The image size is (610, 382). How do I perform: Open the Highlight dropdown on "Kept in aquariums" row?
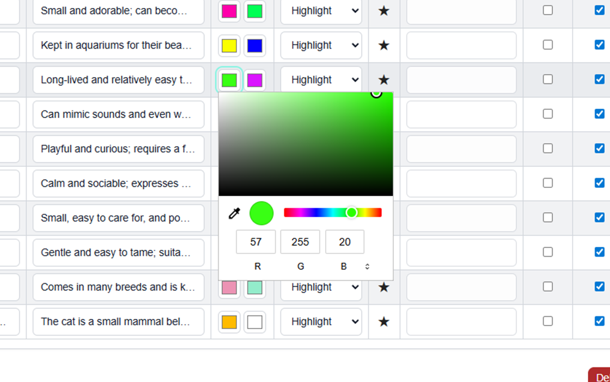click(321, 45)
